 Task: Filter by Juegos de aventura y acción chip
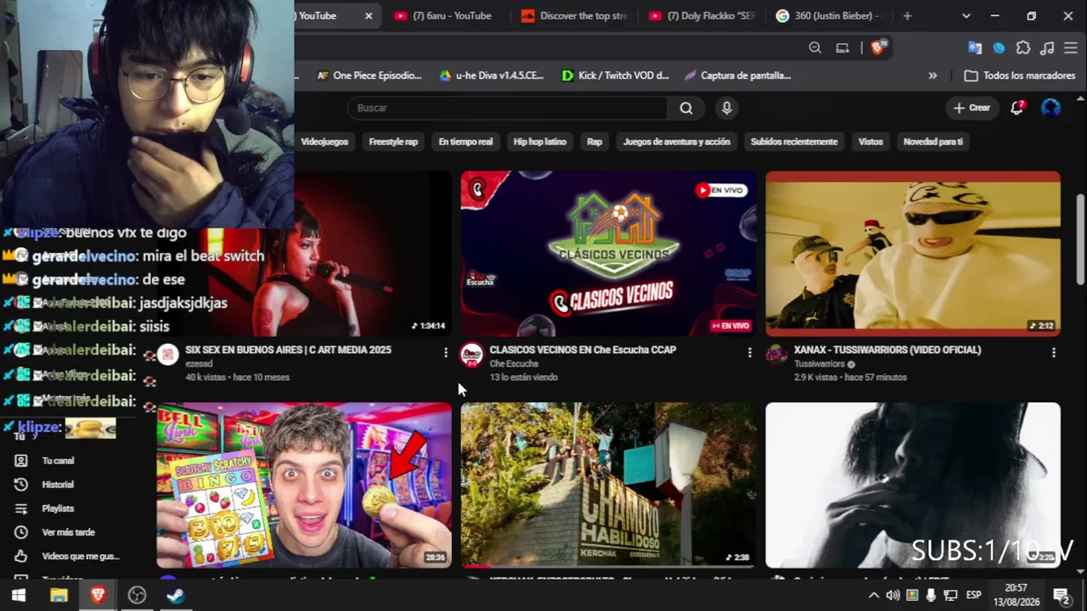(677, 142)
